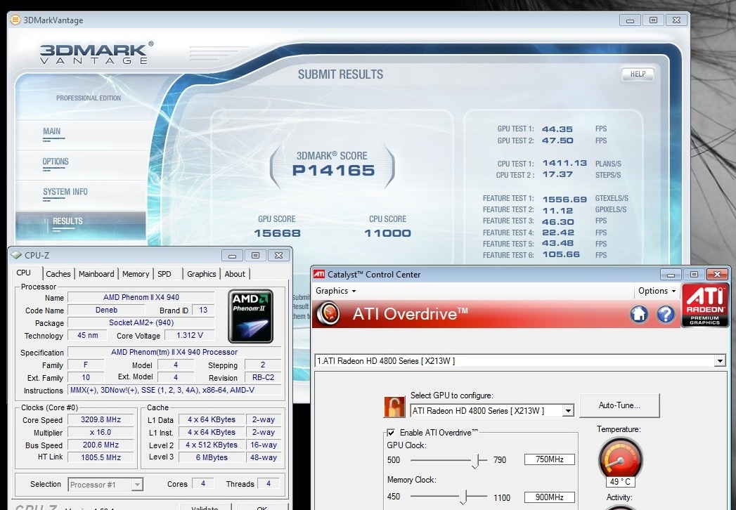
Task: Open Select GPU to configure dropdown
Action: [x=568, y=410]
